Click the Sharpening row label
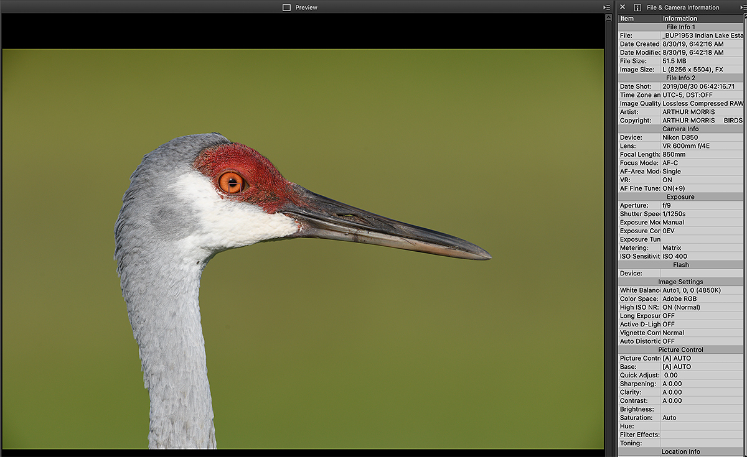747x457 pixels. click(639, 384)
